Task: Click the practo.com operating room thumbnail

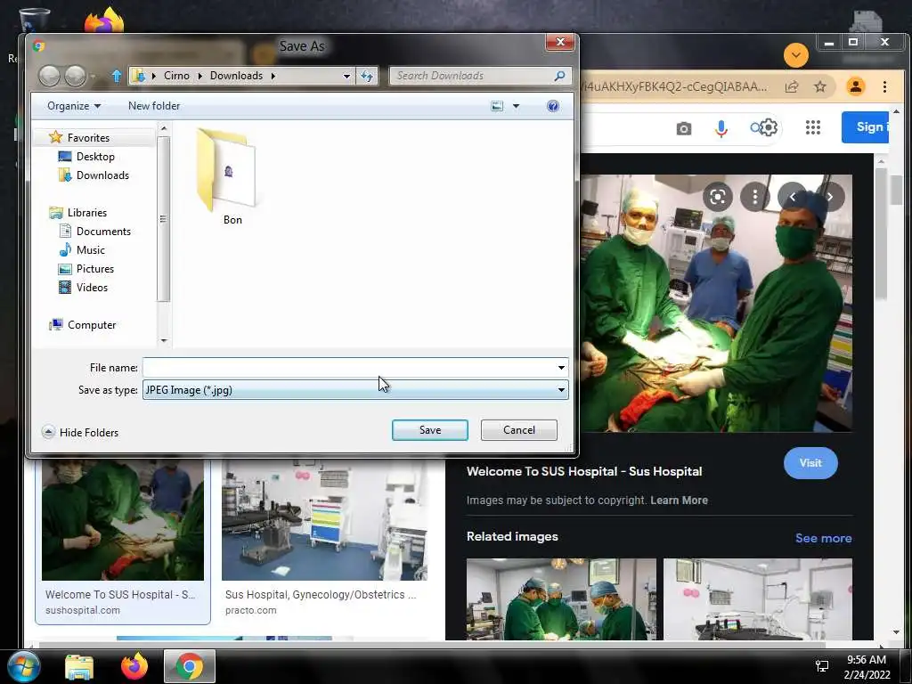Action: [x=324, y=520]
